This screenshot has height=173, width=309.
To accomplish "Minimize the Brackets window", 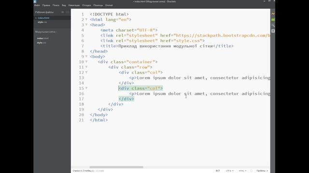I will coord(264,1).
